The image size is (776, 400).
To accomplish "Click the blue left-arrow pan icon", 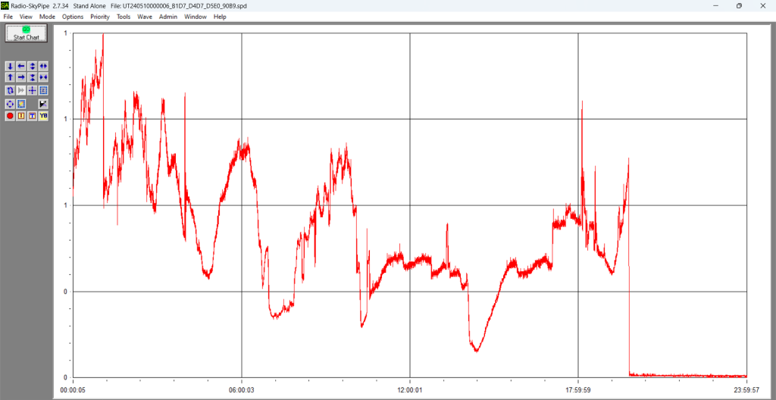I will click(x=21, y=66).
